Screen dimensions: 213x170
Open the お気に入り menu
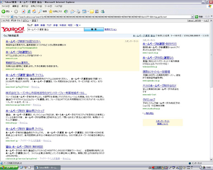click(x=36, y=6)
